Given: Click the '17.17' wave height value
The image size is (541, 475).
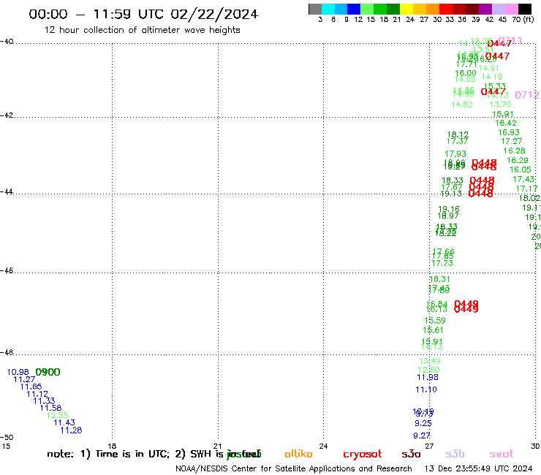Looking at the screenshot, I should coord(526,189).
